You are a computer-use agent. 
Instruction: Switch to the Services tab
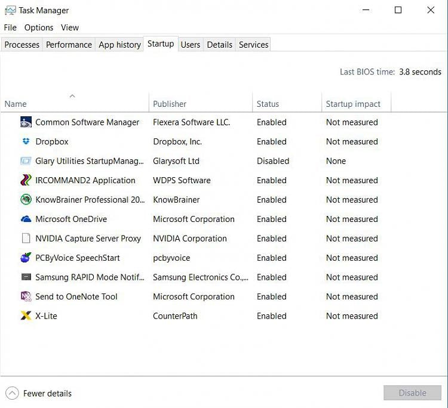253,45
